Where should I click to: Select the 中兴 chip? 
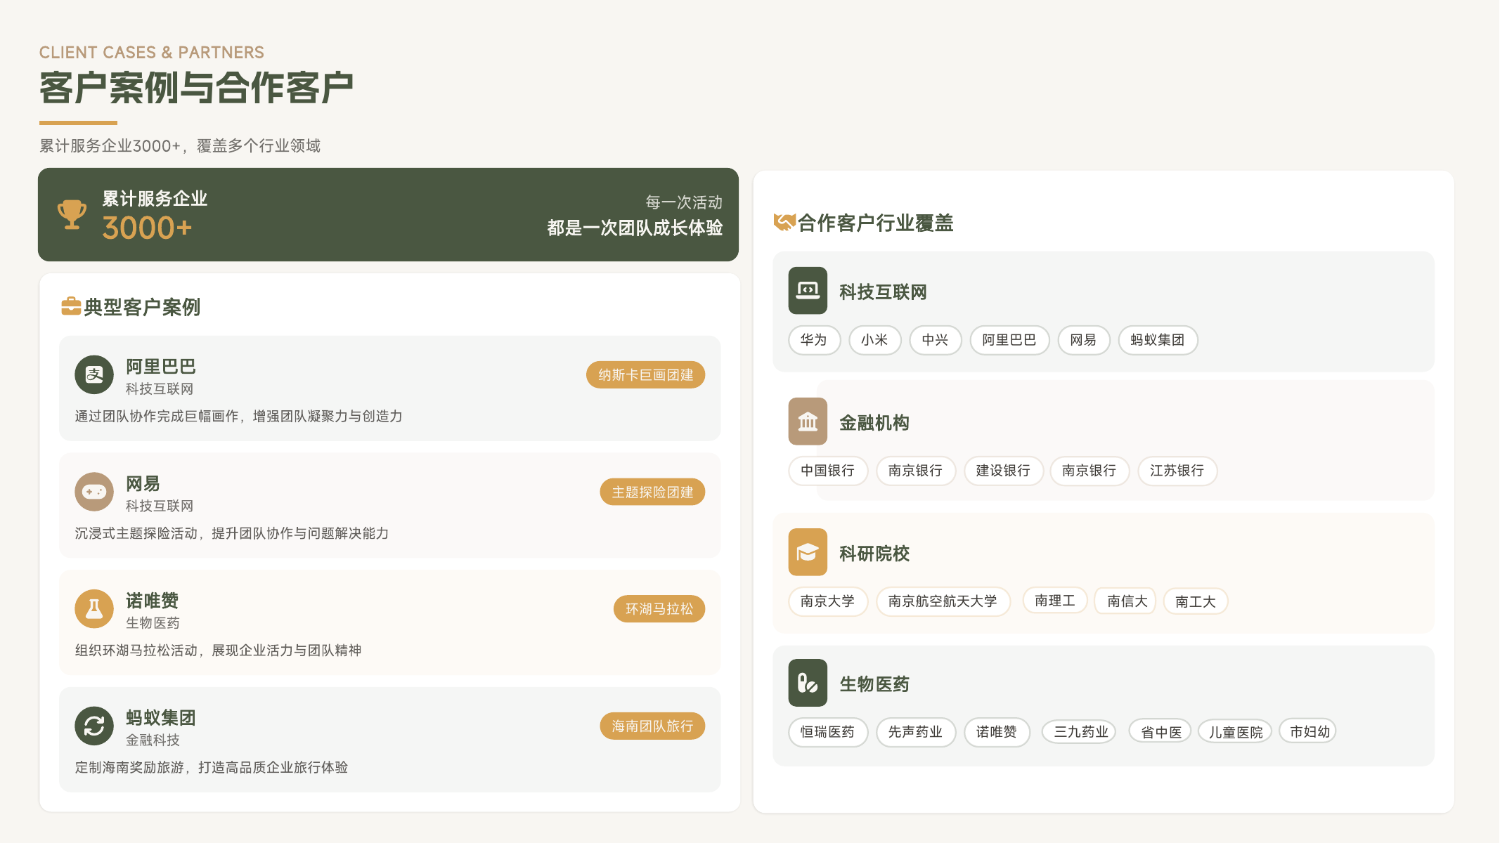tap(935, 340)
